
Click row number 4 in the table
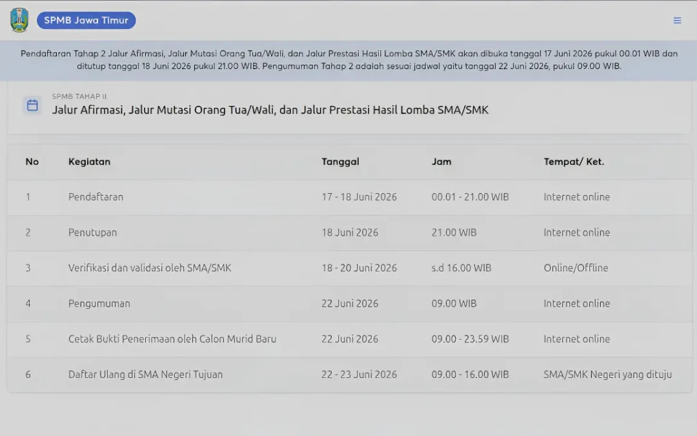[x=28, y=304]
